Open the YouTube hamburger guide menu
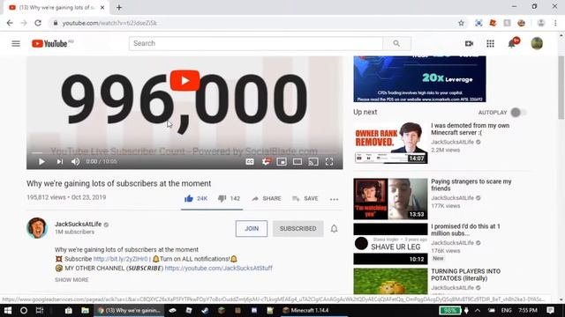 tap(16, 43)
